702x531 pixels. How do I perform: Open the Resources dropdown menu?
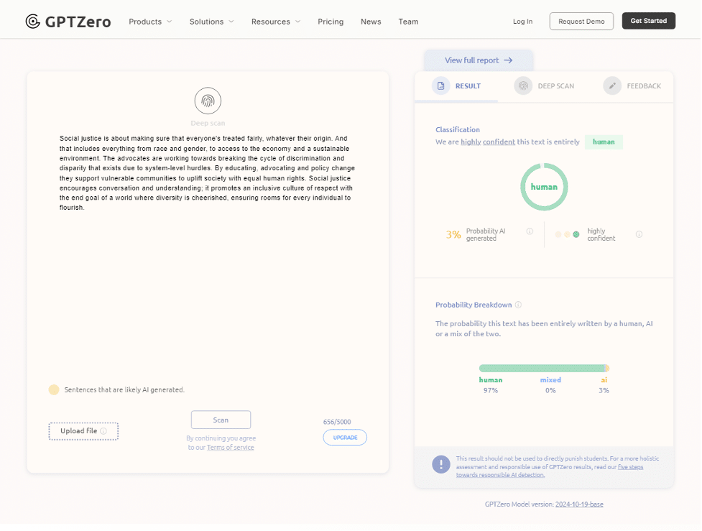pyautogui.click(x=275, y=22)
